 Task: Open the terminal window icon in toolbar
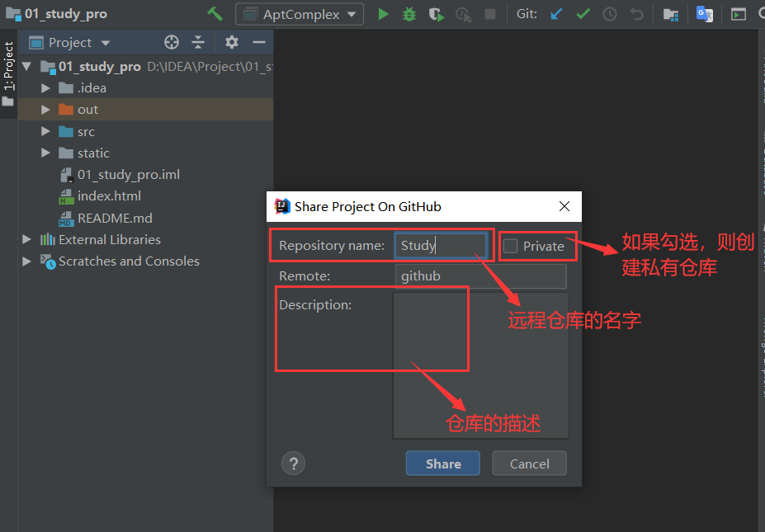[738, 15]
